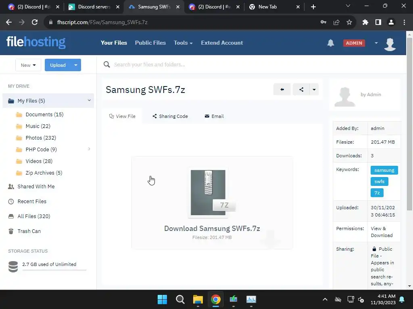Click the browser back arrow
This screenshot has height=309, width=413.
pyautogui.click(x=9, y=22)
